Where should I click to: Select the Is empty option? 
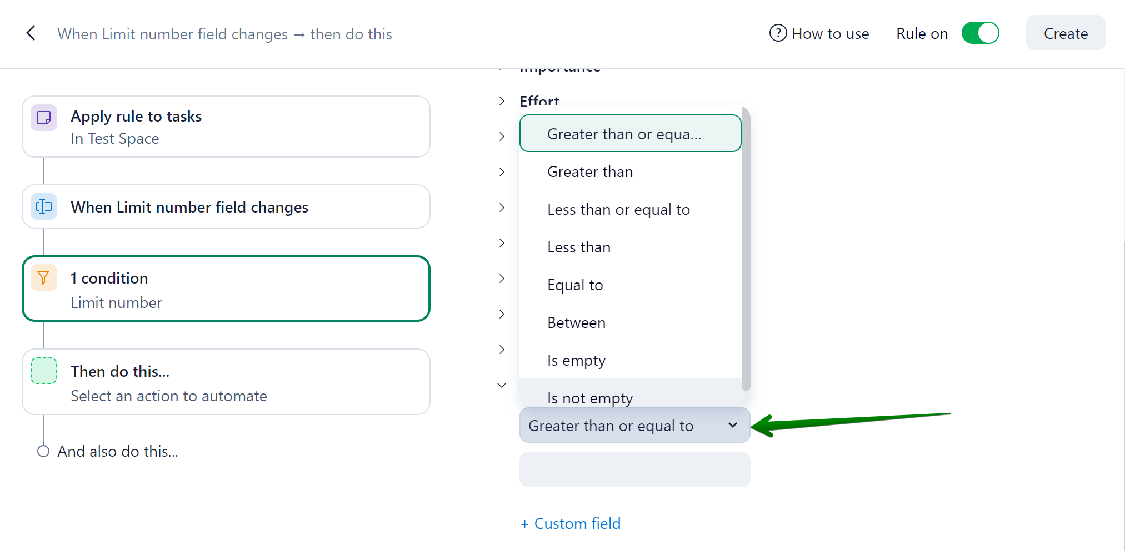(576, 361)
